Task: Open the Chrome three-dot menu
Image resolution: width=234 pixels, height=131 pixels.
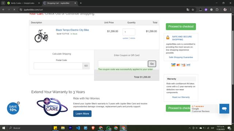Action: click(231, 10)
